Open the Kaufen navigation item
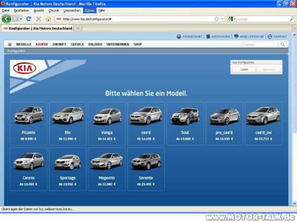The image size is (297, 222). [x=42, y=44]
